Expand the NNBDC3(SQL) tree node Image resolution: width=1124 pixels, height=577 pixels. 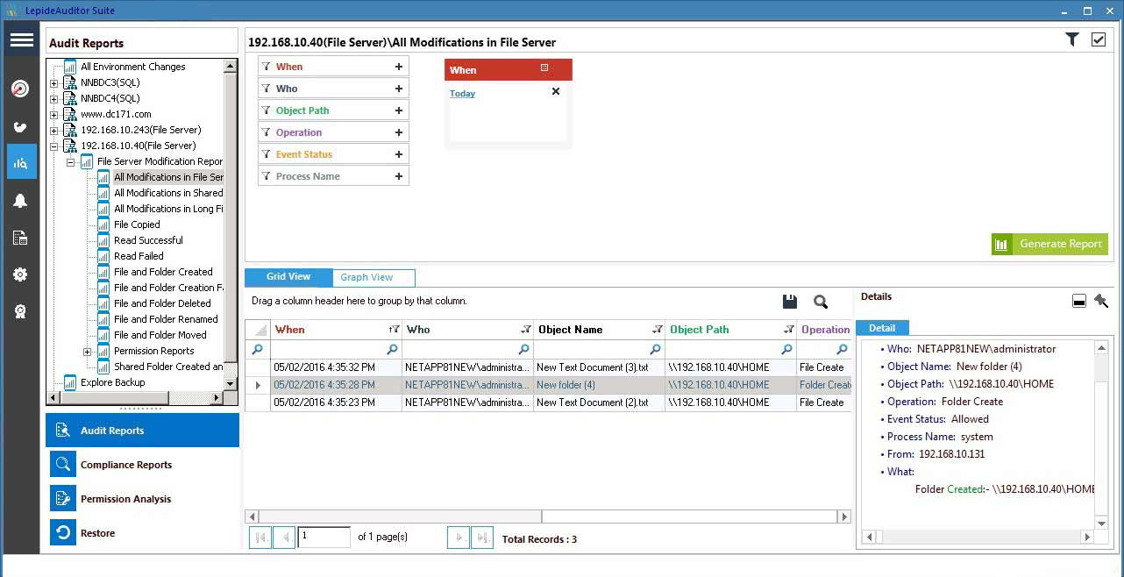tap(54, 83)
